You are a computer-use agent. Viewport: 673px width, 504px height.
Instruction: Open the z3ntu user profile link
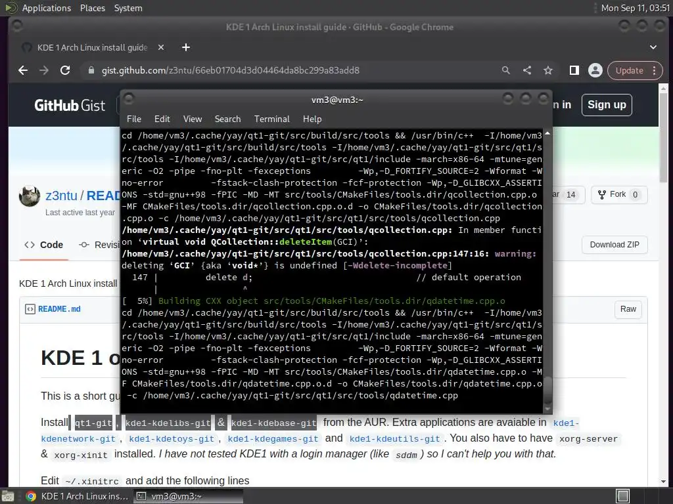tap(61, 196)
